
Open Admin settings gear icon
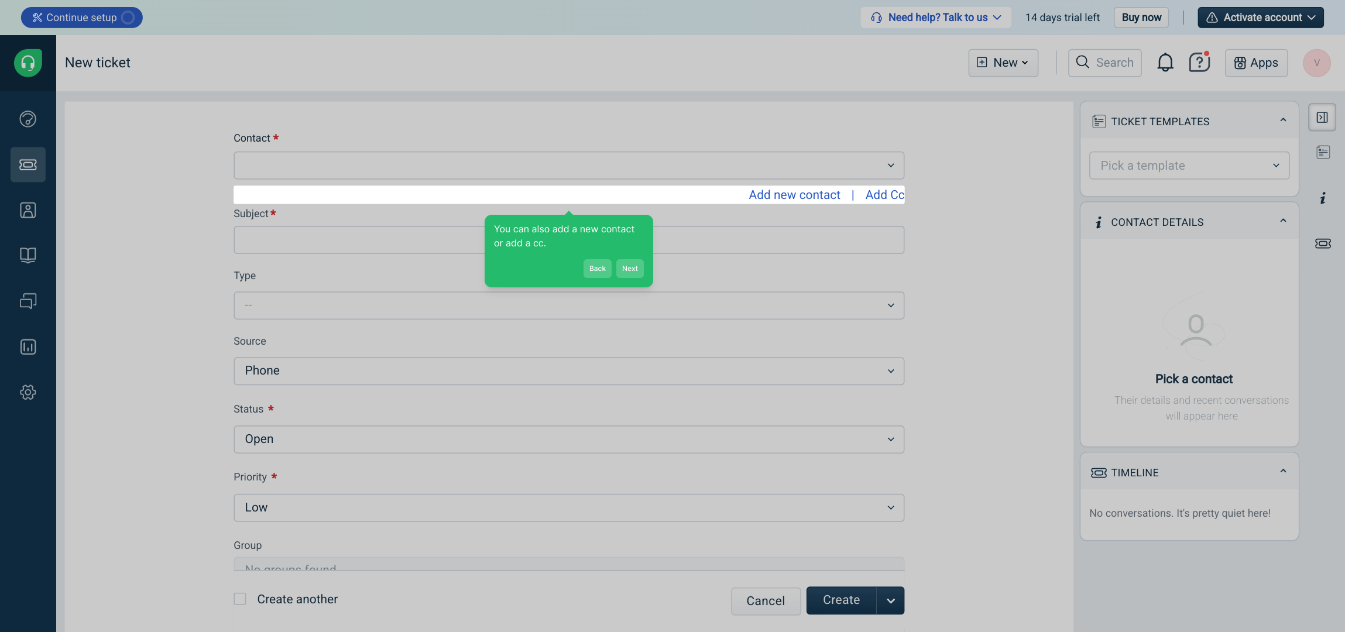point(28,392)
